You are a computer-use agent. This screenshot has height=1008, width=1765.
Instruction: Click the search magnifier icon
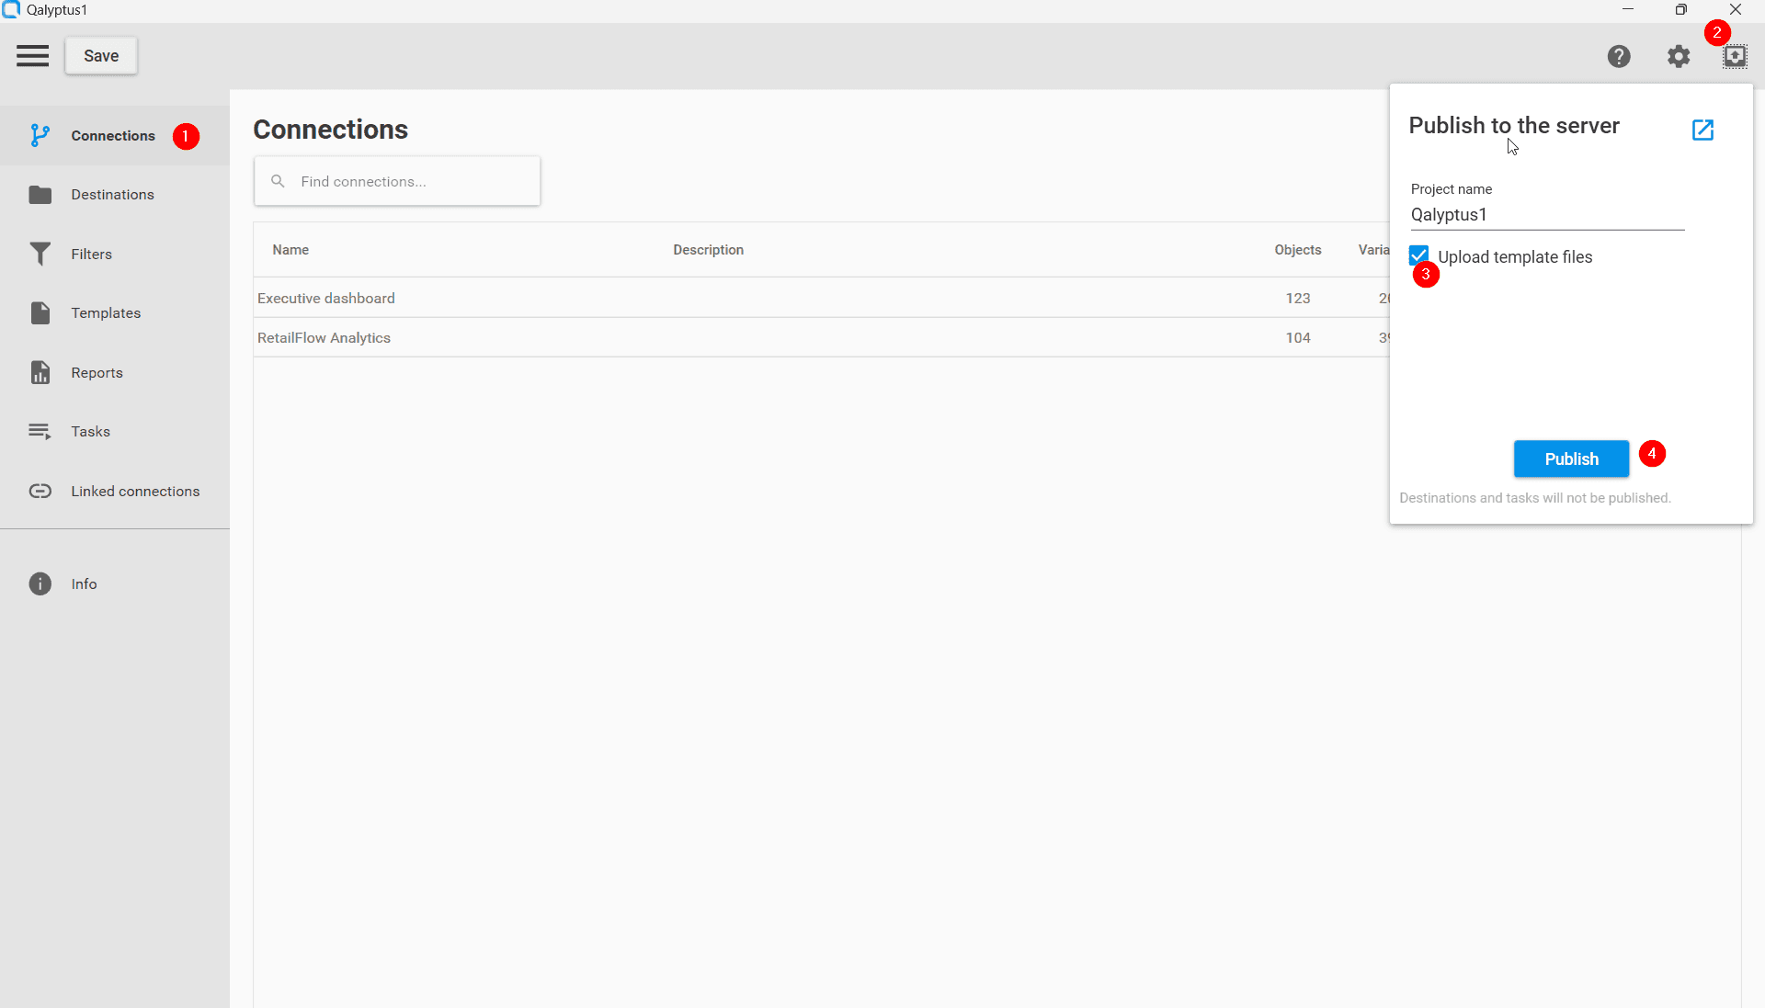278,181
